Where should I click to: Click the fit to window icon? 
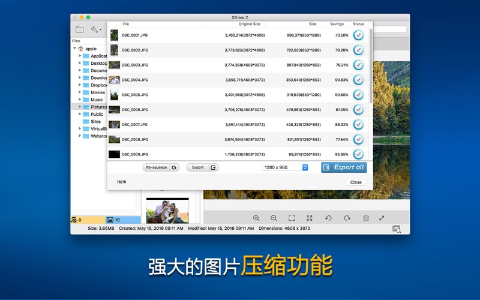(292, 218)
